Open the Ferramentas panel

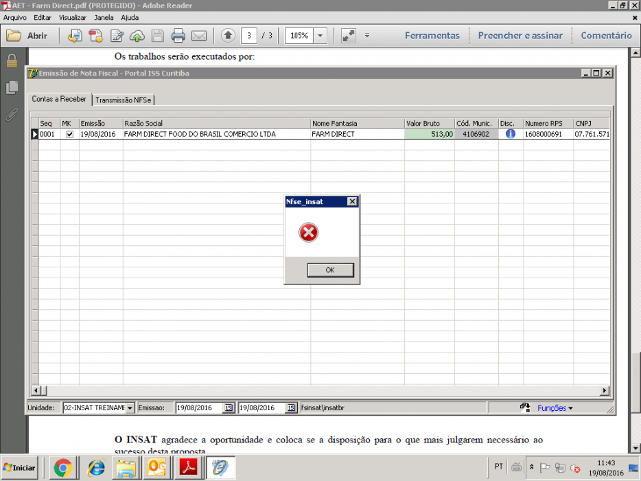[432, 36]
